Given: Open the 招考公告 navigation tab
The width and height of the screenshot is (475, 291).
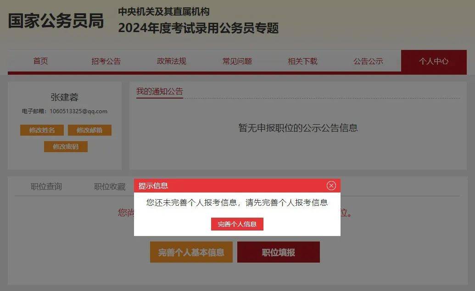Looking at the screenshot, I should (106, 61).
